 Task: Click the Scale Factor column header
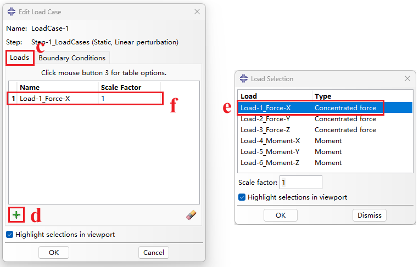pos(121,87)
